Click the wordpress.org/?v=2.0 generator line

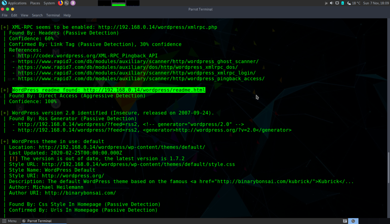pos(155,130)
